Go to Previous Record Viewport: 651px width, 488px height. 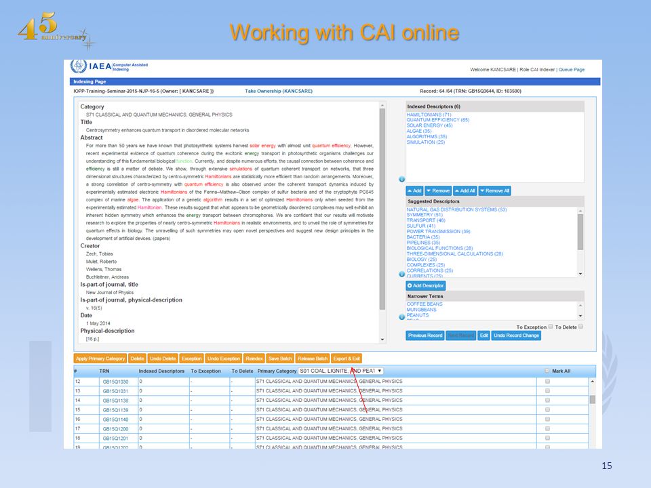coord(425,335)
